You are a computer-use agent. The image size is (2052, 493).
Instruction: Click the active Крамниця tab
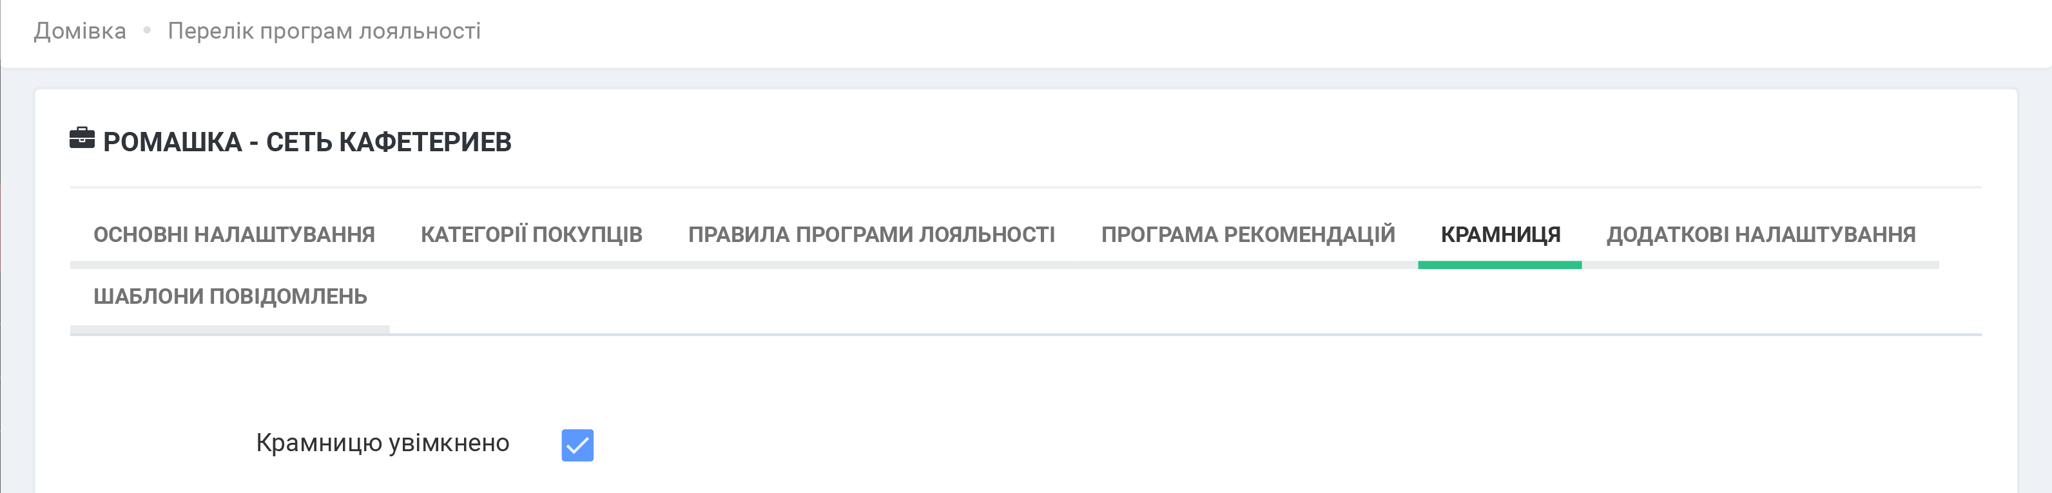coord(1500,234)
